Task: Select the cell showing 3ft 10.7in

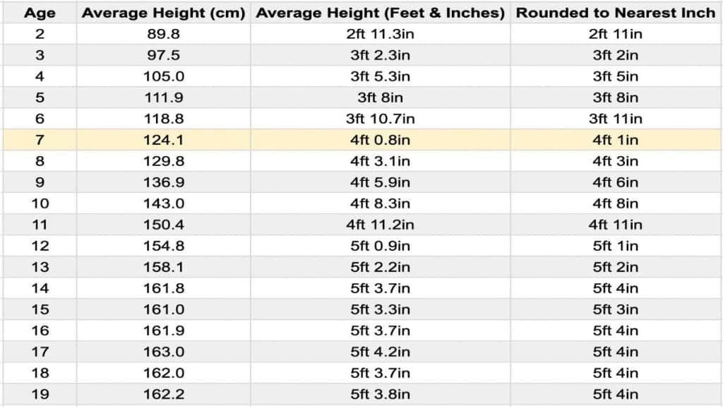Action: click(x=381, y=119)
